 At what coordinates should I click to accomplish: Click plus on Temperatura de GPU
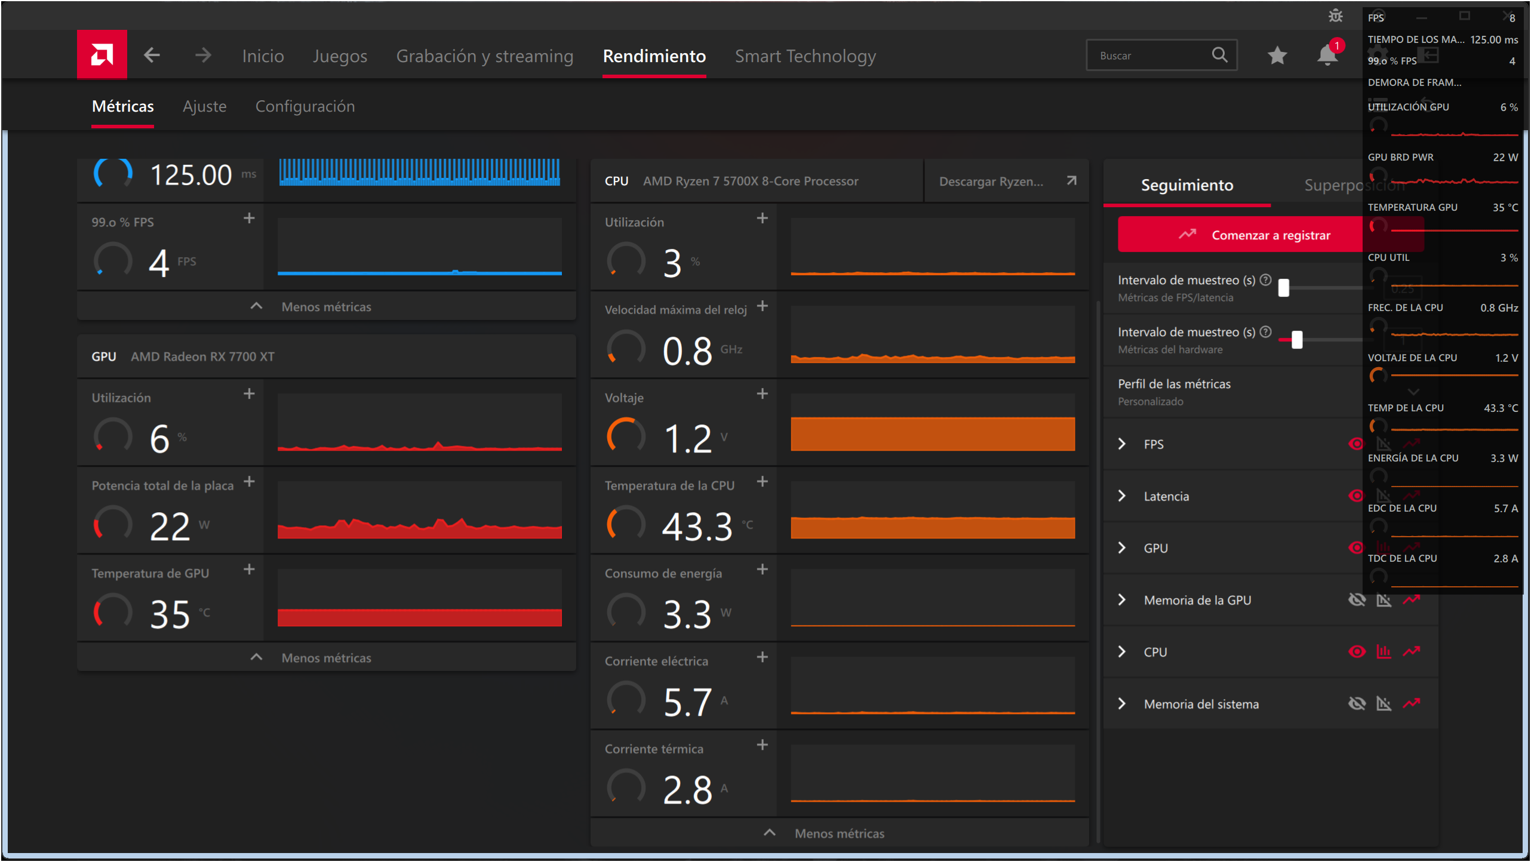click(x=249, y=569)
